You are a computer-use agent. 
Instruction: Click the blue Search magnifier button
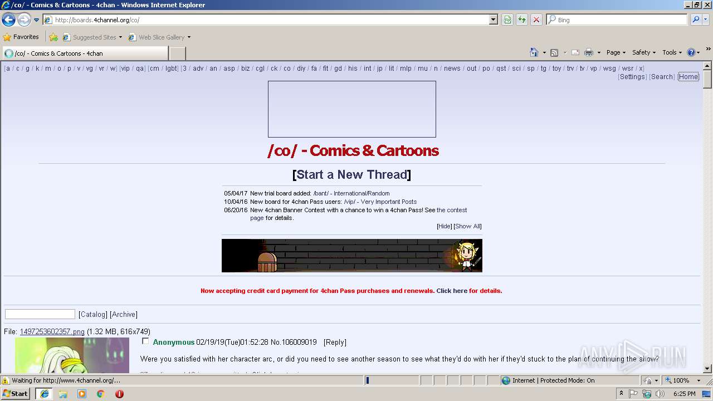(x=695, y=19)
